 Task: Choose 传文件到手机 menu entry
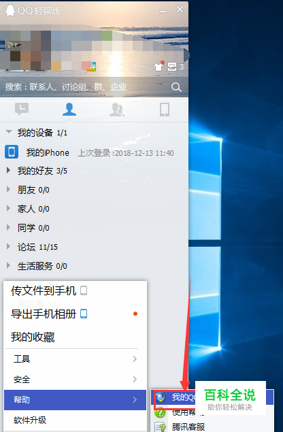[x=76, y=290]
